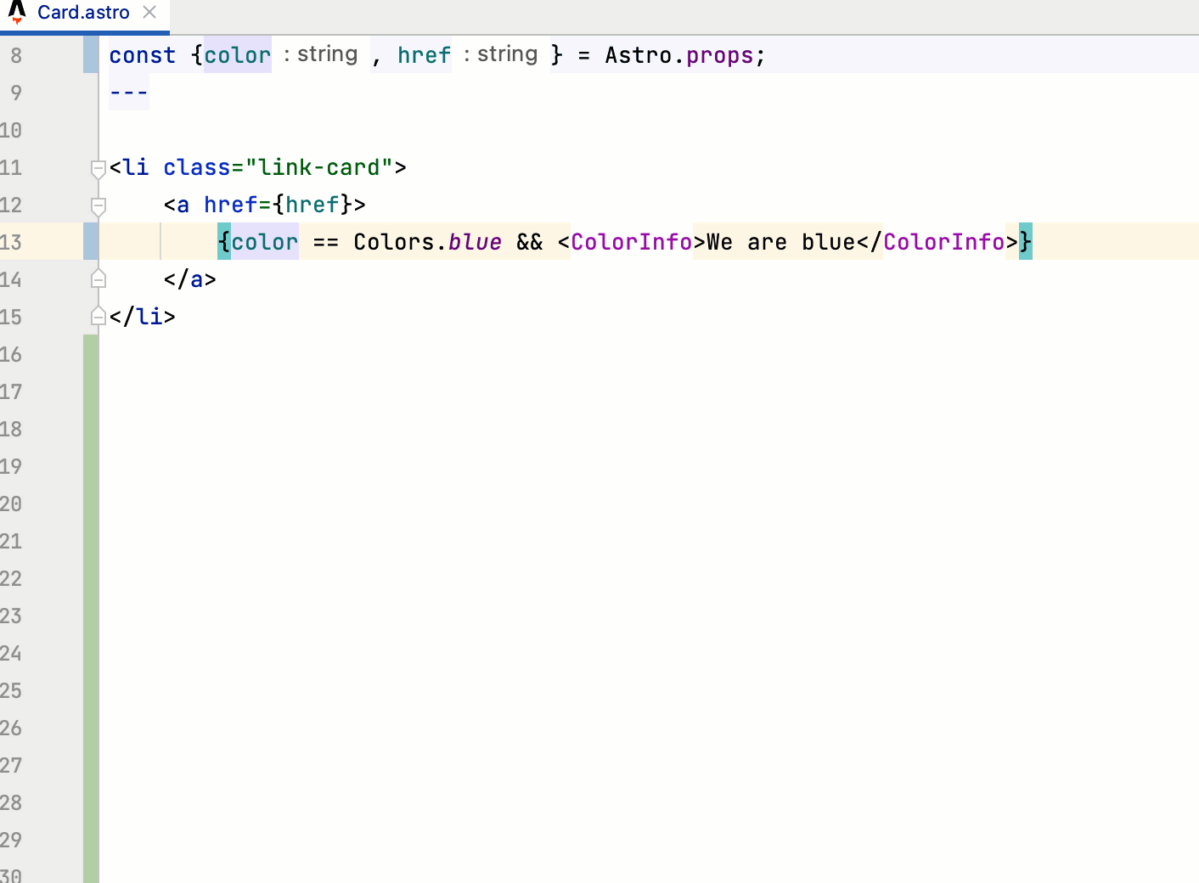Close the Card.astro tab
Image resolution: width=1199 pixels, height=883 pixels.
149,12
